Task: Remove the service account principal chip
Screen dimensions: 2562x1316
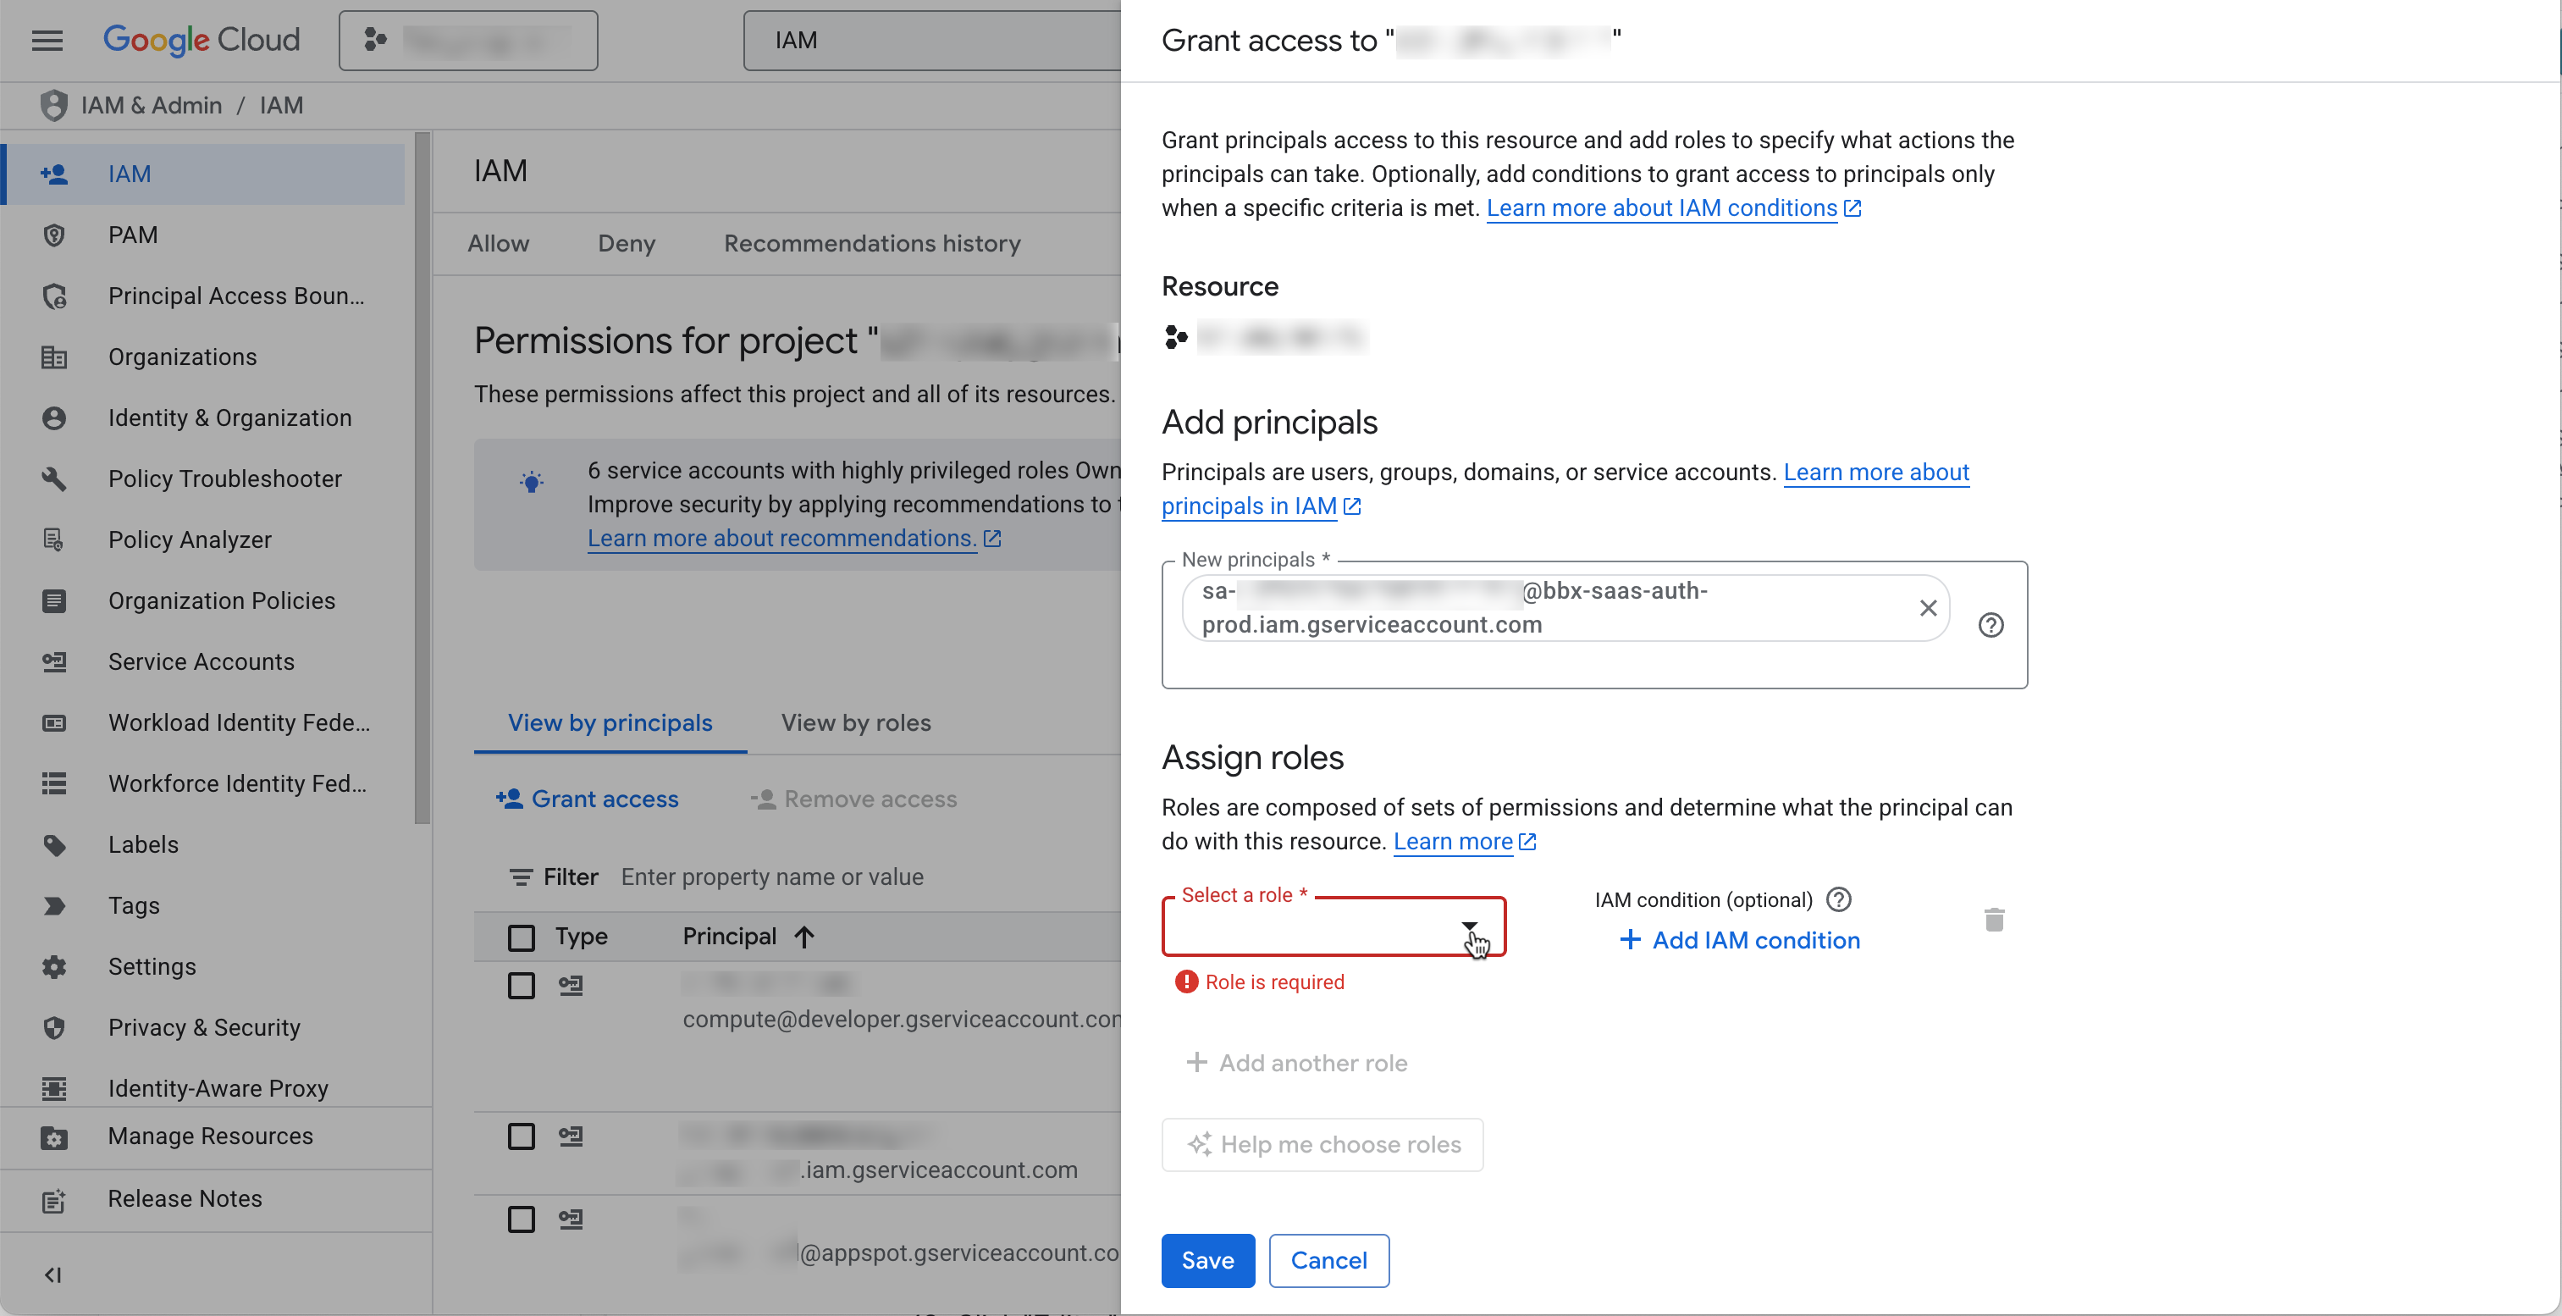Action: click(1928, 608)
